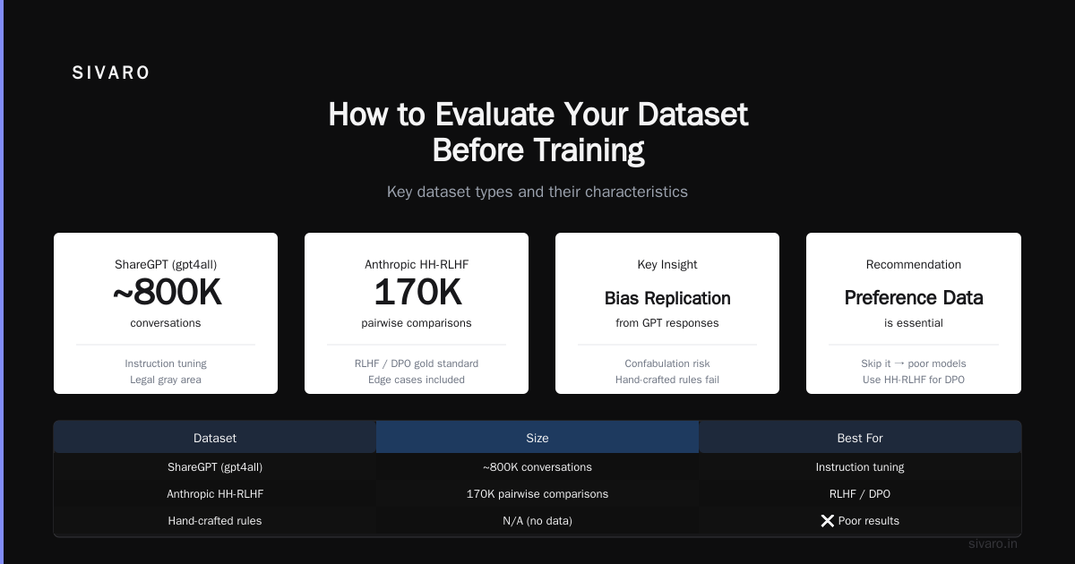
Task: Select 'ShareGPT (gpt4all)' table cell
Action: tap(215, 467)
